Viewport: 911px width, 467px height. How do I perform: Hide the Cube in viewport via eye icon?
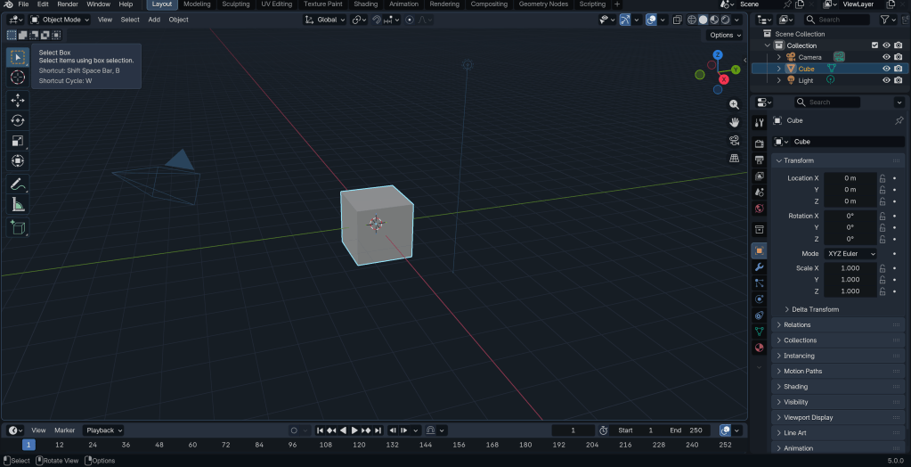(886, 69)
